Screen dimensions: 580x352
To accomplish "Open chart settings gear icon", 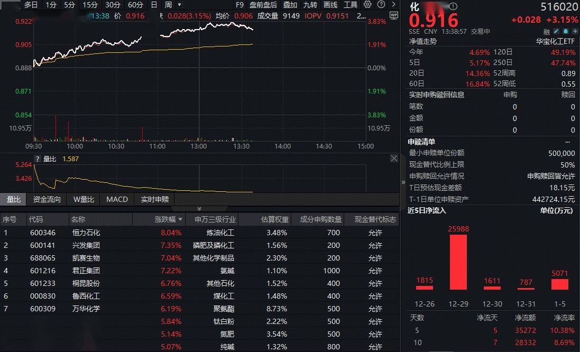I will pyautogui.click(x=367, y=4).
